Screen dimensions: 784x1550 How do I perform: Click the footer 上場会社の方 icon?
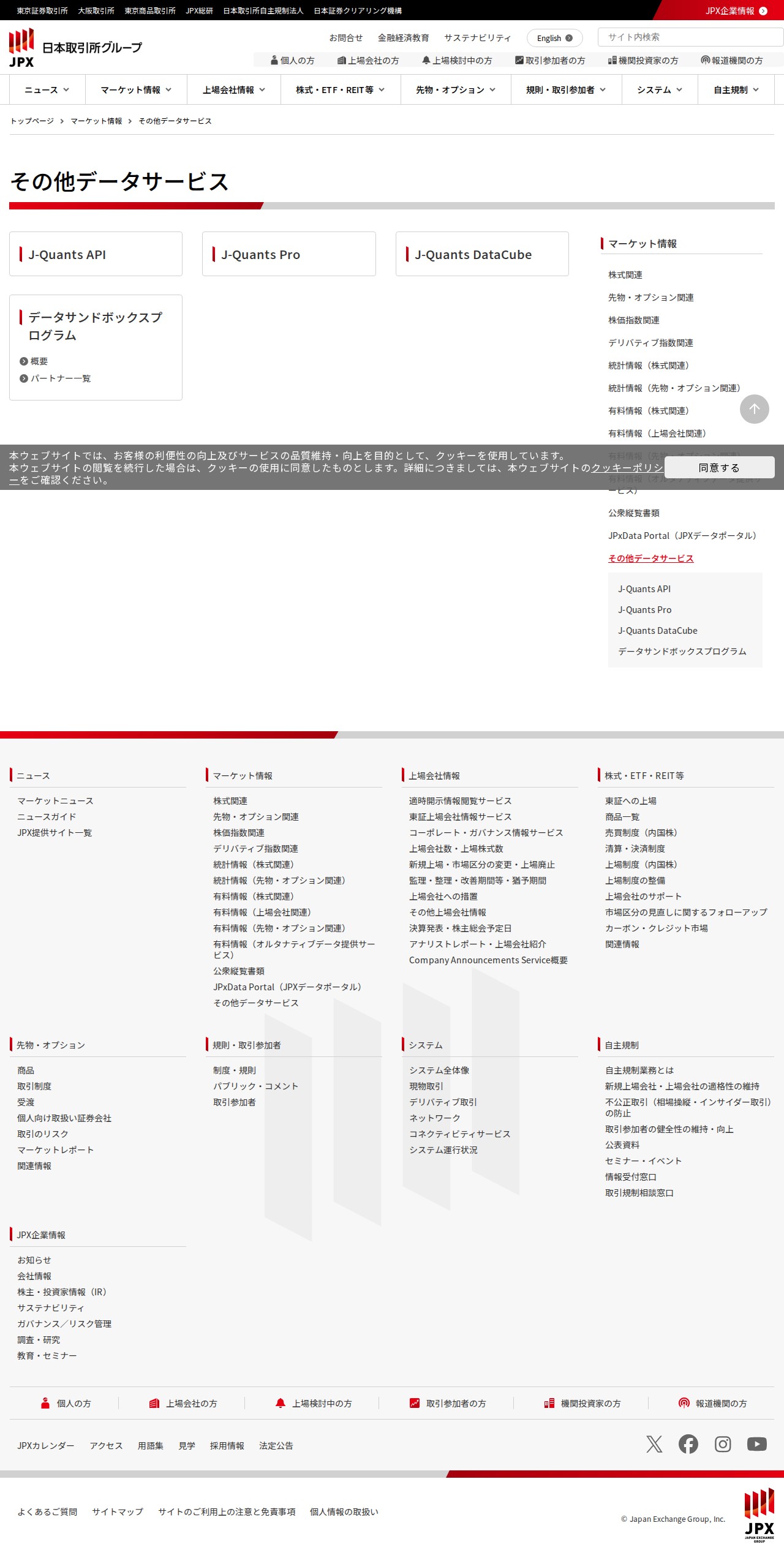click(154, 1403)
